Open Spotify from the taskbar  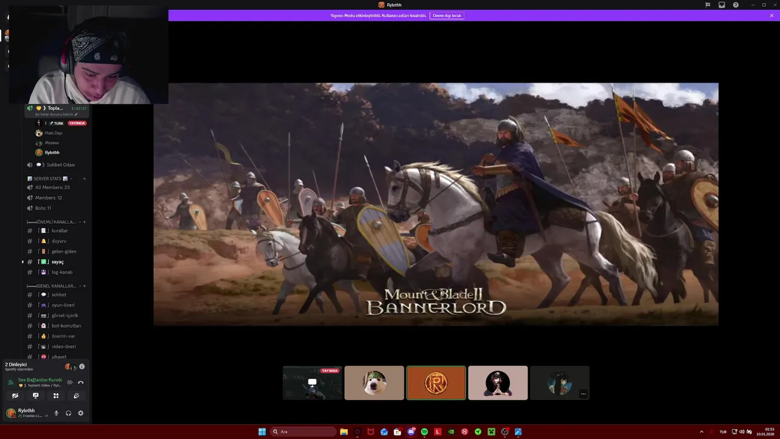tap(424, 432)
